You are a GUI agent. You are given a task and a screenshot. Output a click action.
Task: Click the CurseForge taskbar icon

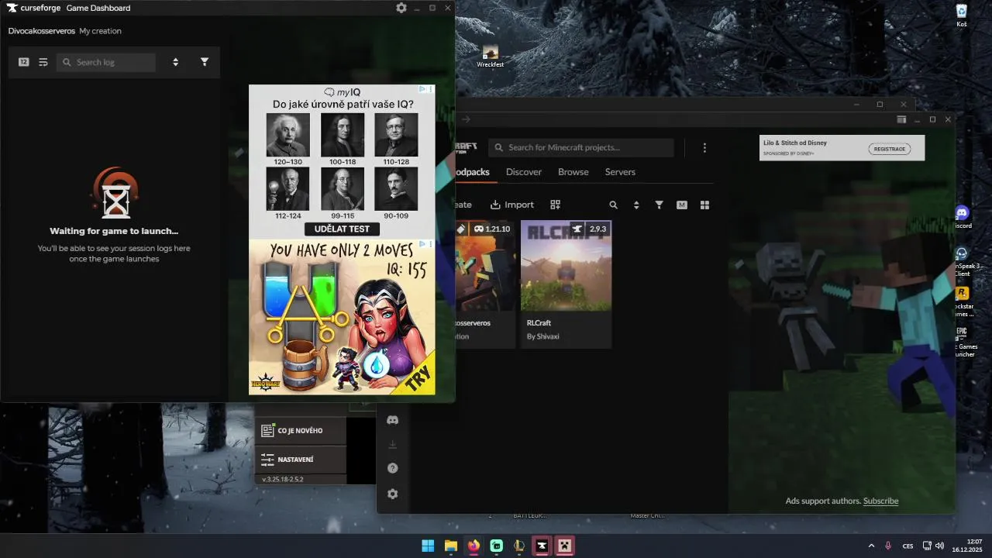click(x=542, y=546)
